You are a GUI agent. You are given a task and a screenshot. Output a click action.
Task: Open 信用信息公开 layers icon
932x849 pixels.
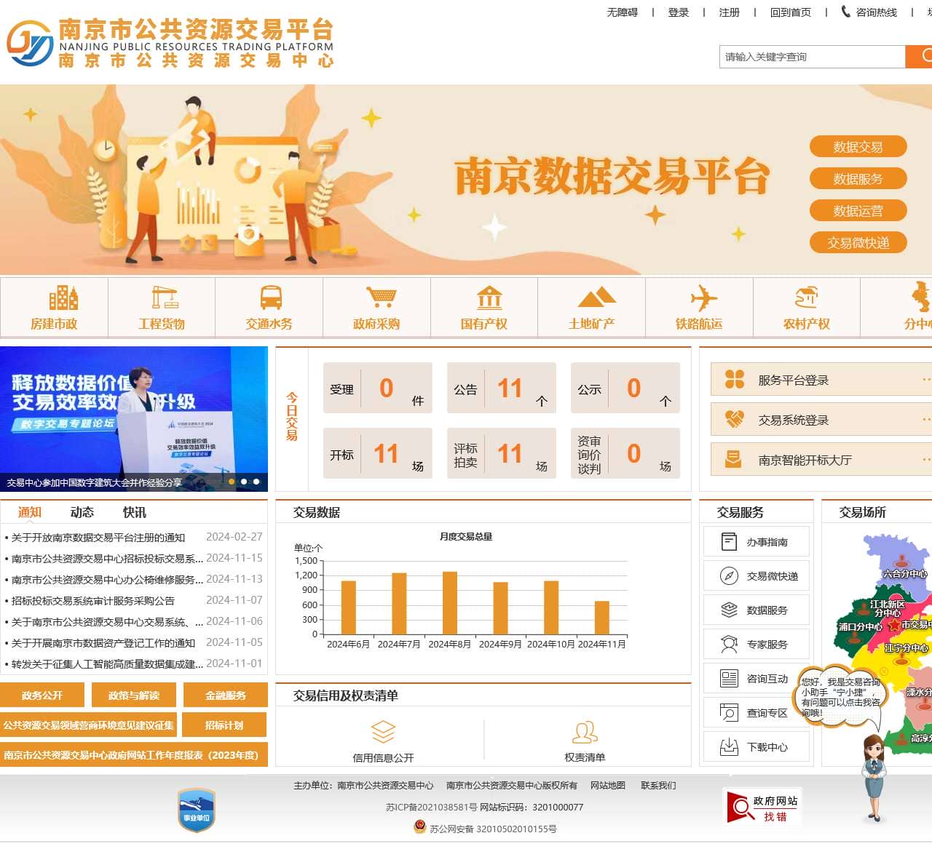tap(383, 732)
